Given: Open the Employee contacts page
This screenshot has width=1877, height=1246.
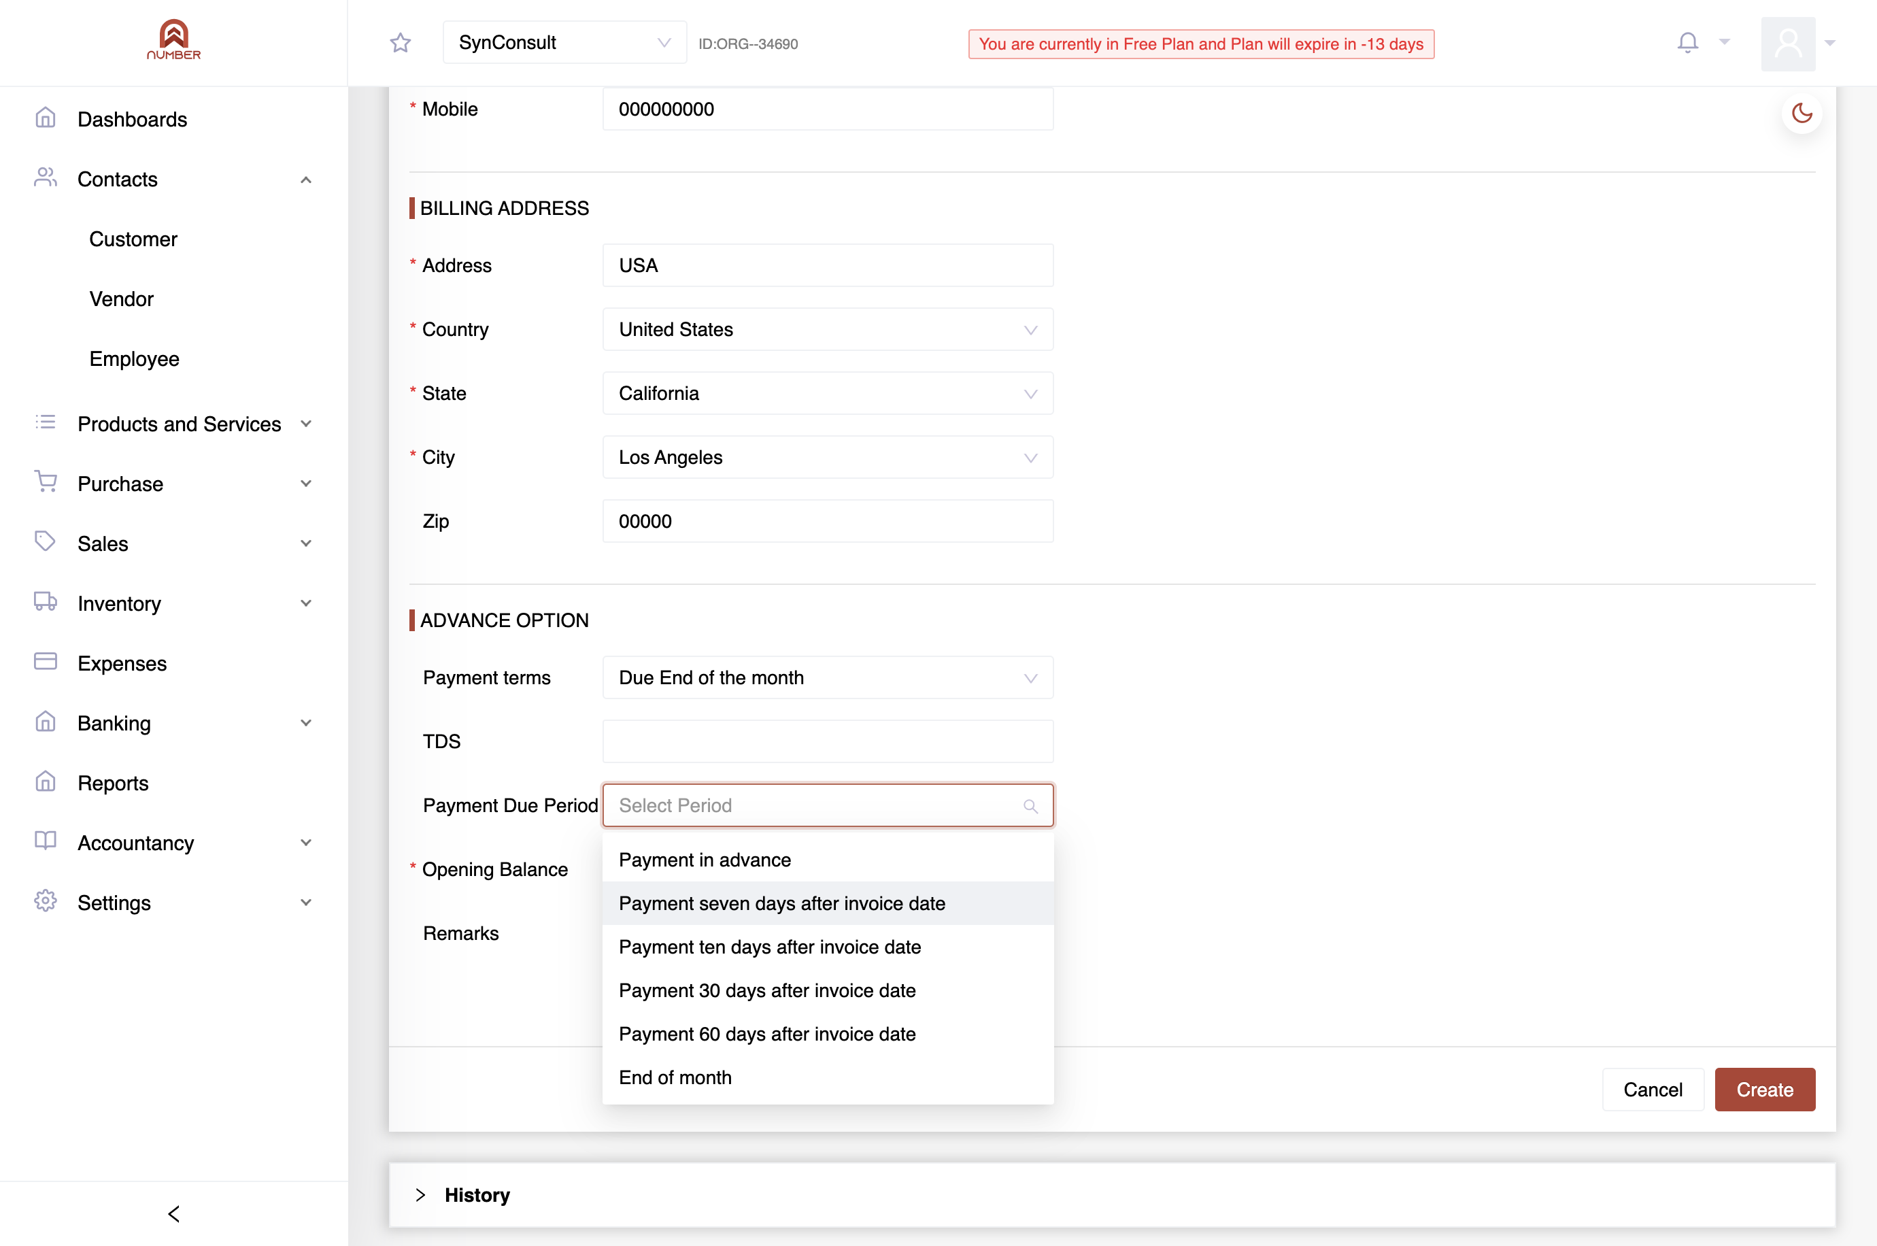Looking at the screenshot, I should (134, 359).
